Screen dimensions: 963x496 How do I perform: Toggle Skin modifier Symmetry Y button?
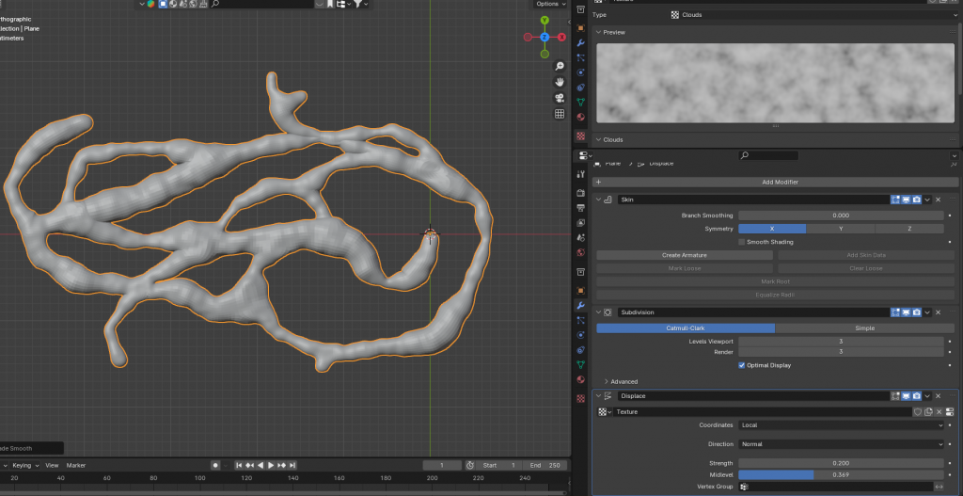(841, 229)
